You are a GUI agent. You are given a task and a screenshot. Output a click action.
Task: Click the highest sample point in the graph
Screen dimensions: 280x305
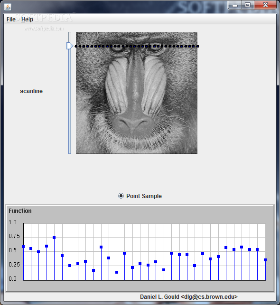pos(54,238)
